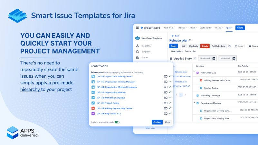Viewport: 258px width, 145px height.
Task: Click the purple epic icon for Help Center 2.1.0 in table
Action: 198,73
